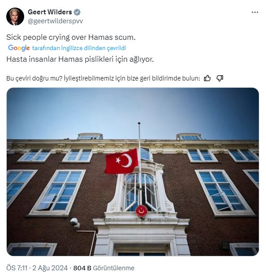Click thumbs down for translation feedback
The height and width of the screenshot is (277, 266).
220,78
